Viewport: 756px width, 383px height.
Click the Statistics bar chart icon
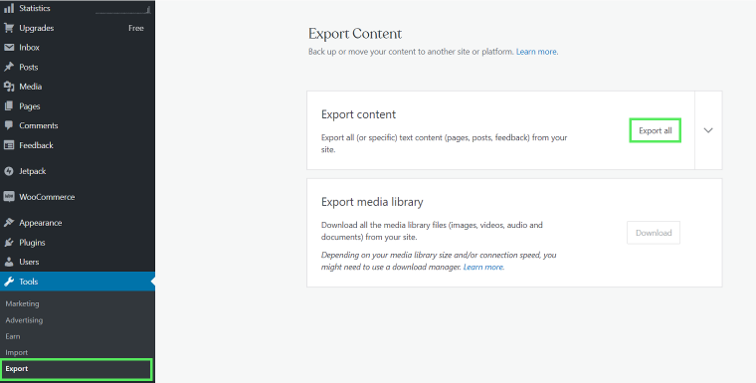point(9,8)
